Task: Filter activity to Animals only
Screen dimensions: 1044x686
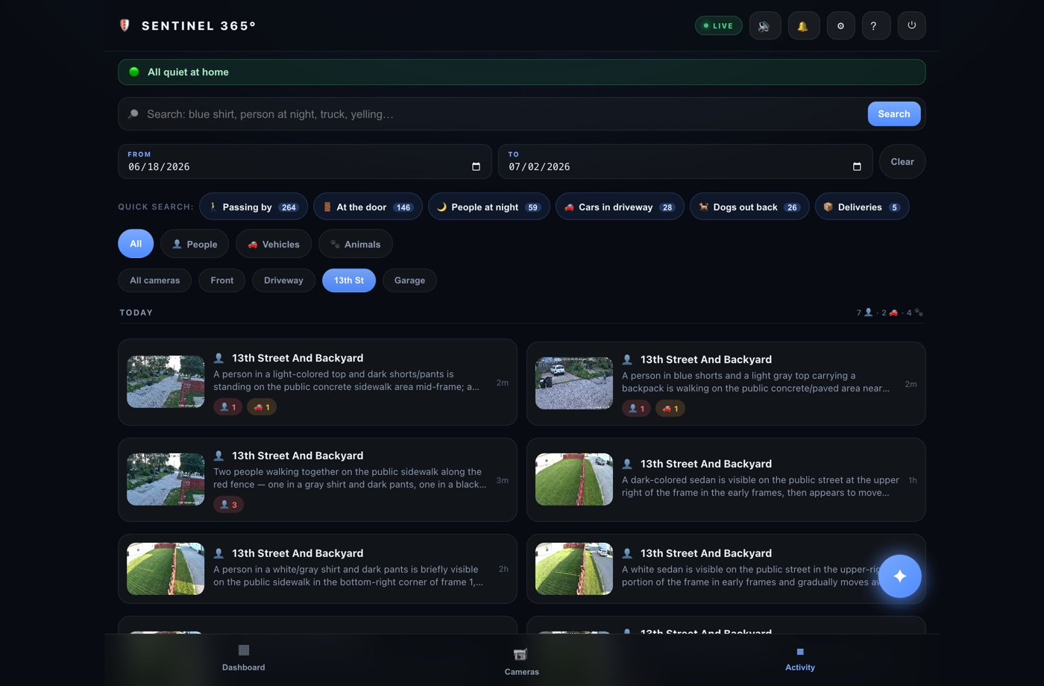Action: 356,244
